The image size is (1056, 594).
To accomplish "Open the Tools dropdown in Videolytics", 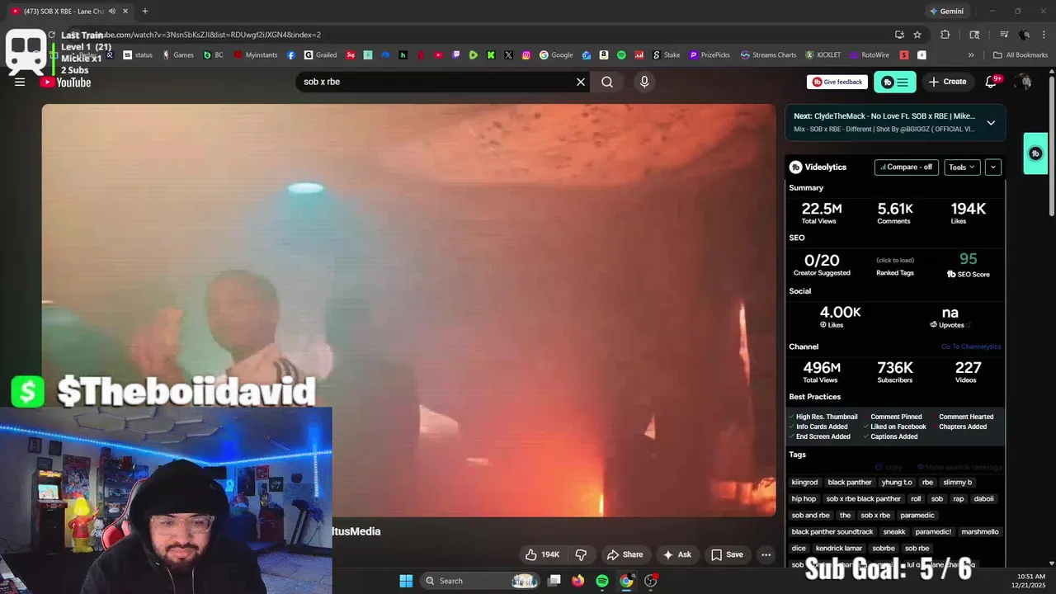I will 962,167.
